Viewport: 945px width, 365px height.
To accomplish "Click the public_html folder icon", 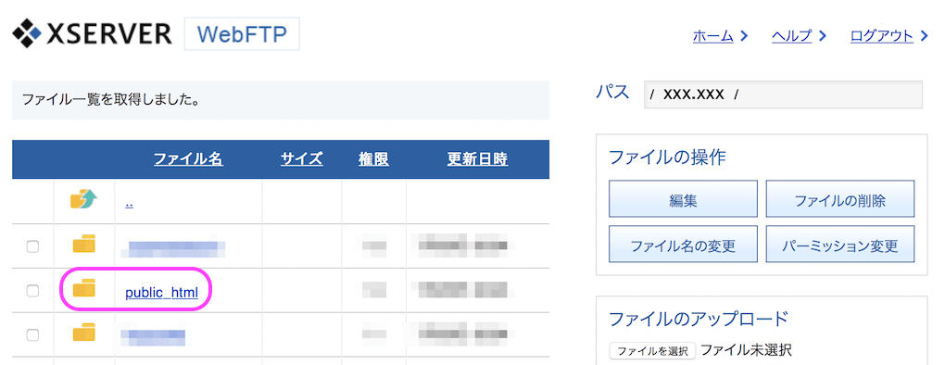I will point(83,289).
